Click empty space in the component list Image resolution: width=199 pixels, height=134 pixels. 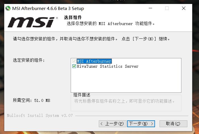(x=126, y=81)
